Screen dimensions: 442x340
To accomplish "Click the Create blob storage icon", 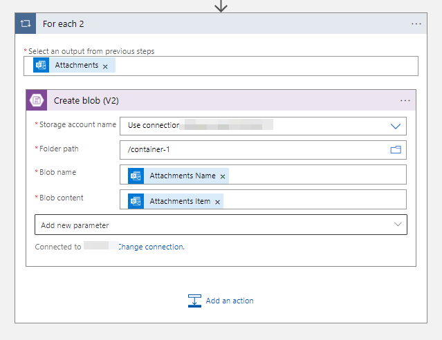I will (x=37, y=100).
